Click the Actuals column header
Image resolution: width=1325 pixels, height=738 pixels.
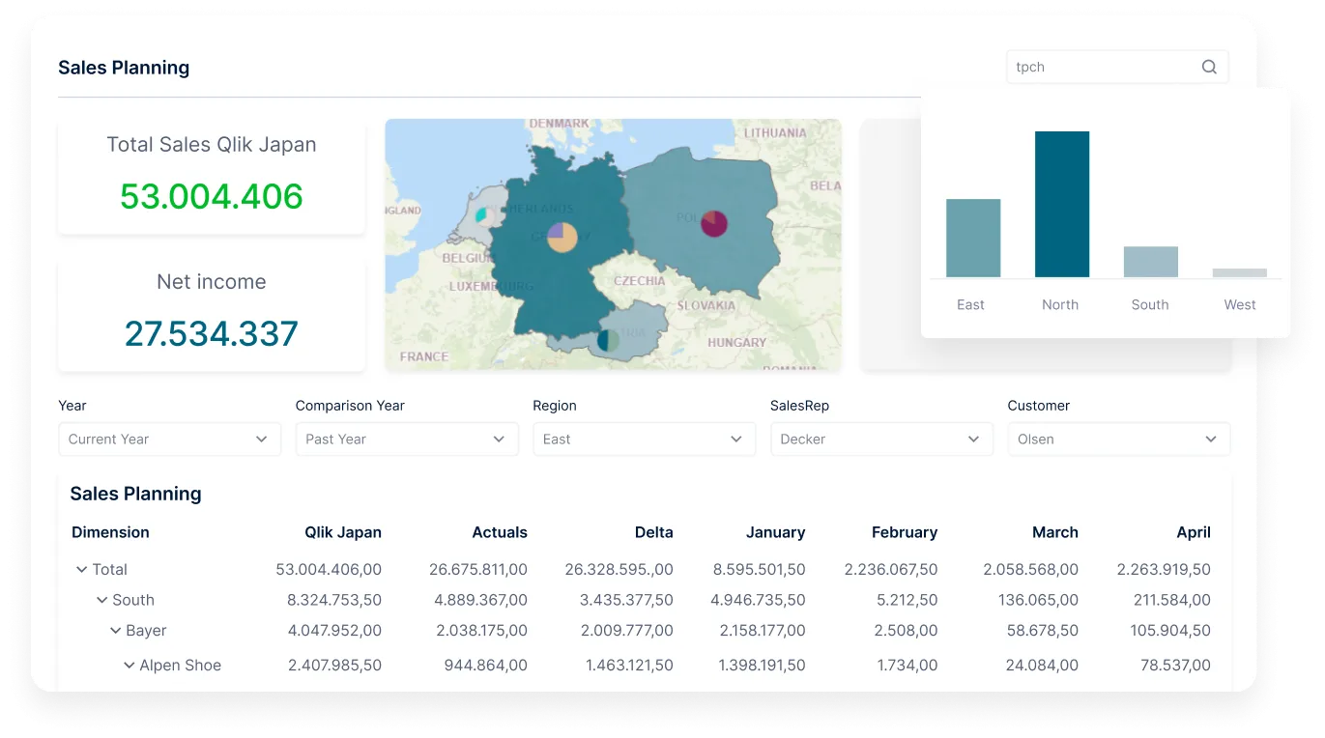(x=500, y=532)
